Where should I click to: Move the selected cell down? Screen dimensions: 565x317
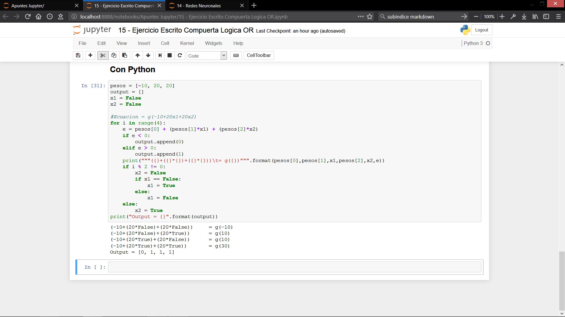click(x=148, y=55)
